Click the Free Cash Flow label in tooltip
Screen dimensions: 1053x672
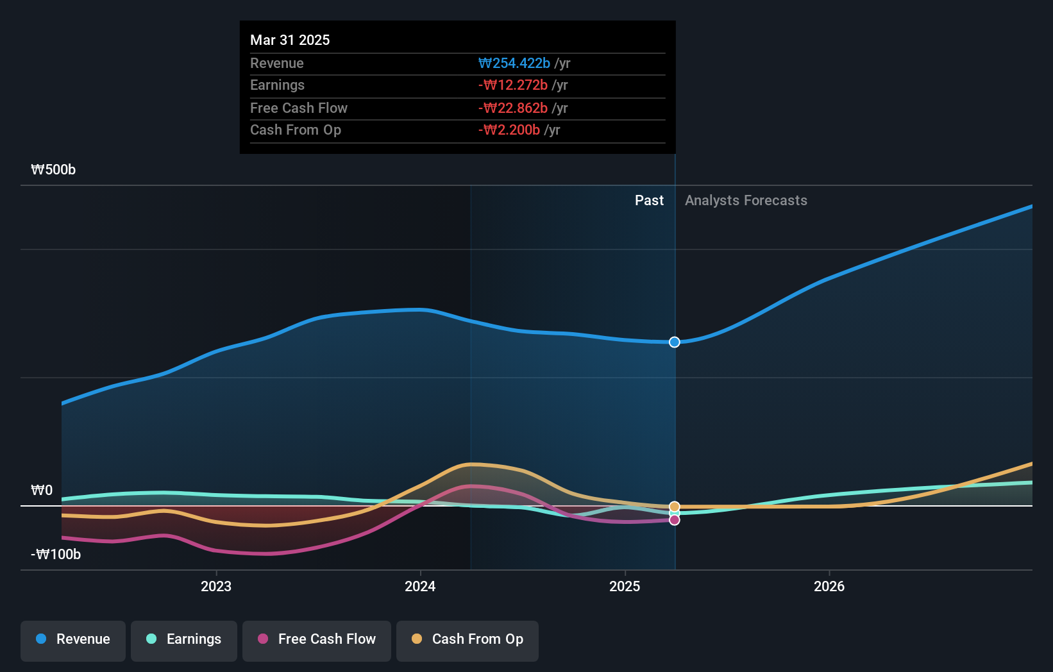point(299,108)
